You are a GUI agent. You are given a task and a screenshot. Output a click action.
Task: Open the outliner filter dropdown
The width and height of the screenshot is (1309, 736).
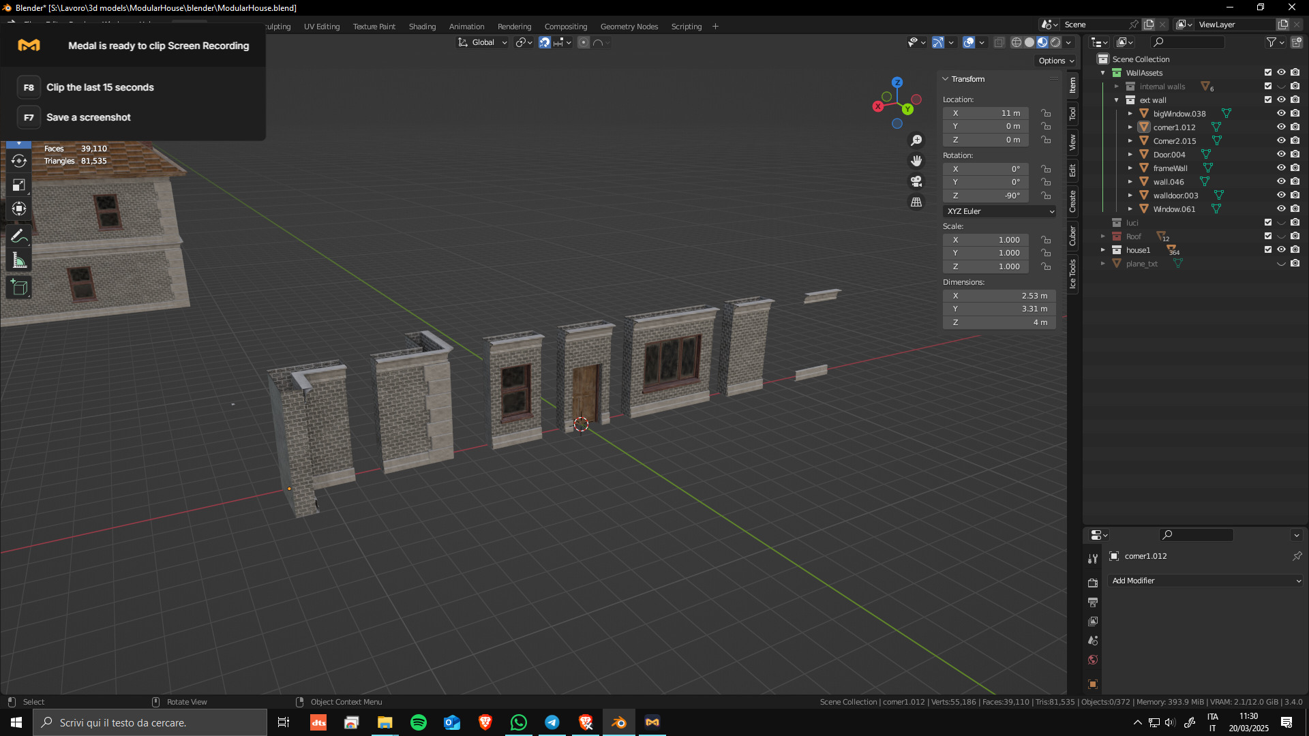coord(1275,42)
